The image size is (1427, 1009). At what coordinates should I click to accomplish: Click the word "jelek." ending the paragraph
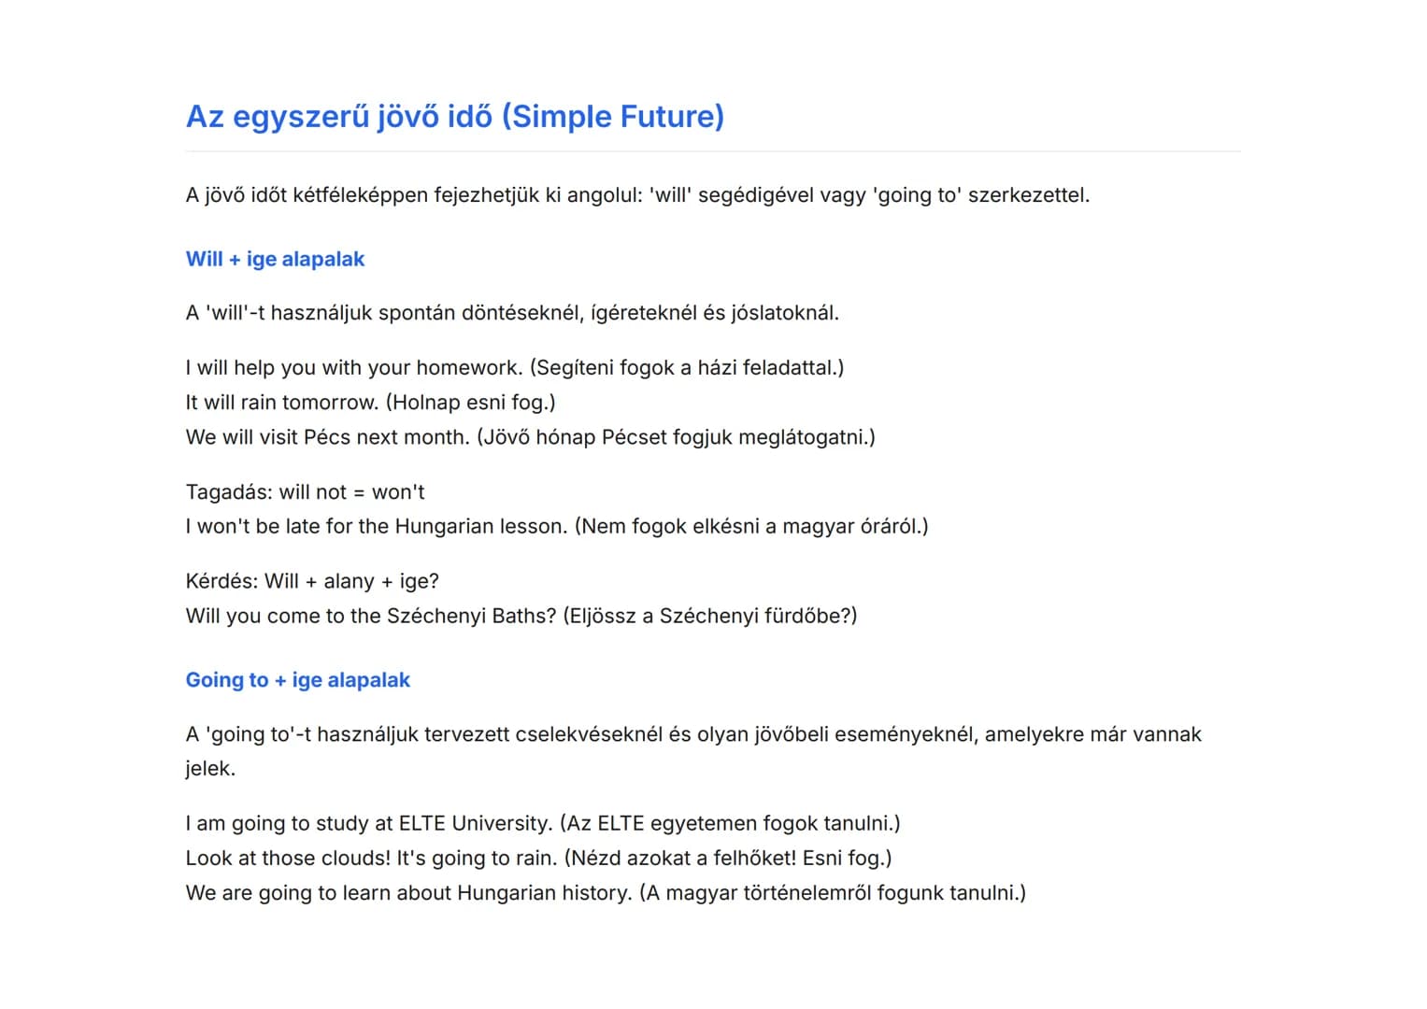(210, 769)
